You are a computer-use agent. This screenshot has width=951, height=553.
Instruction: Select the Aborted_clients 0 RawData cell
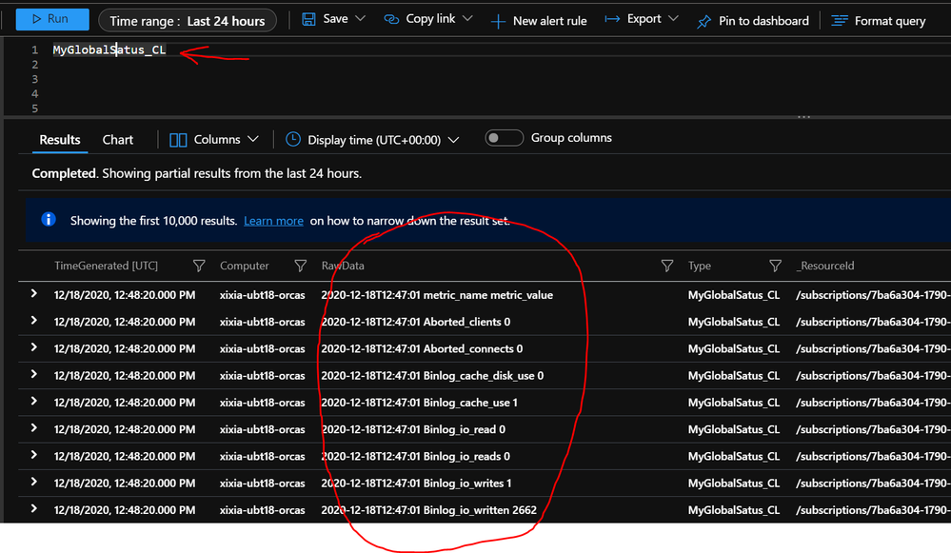coord(415,322)
